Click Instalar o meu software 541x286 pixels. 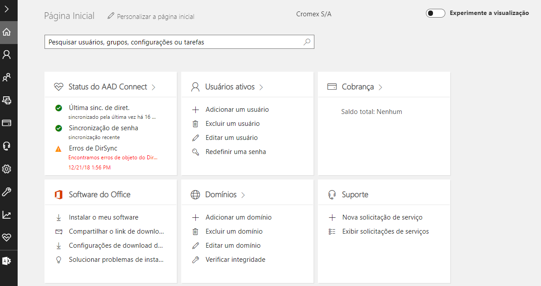pyautogui.click(x=104, y=217)
